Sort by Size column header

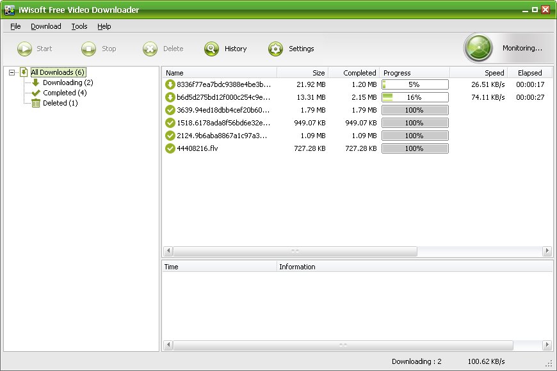[303, 73]
